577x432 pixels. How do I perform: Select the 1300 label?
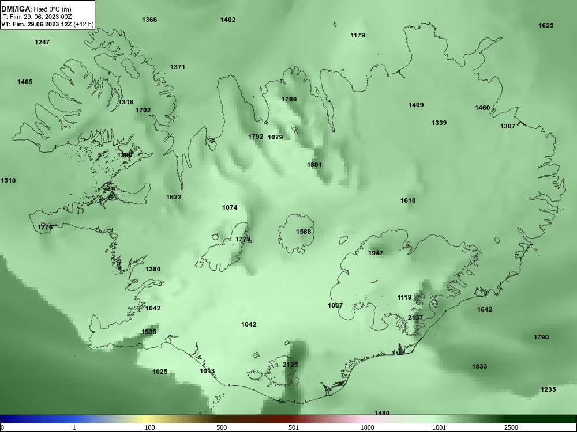(x=125, y=155)
